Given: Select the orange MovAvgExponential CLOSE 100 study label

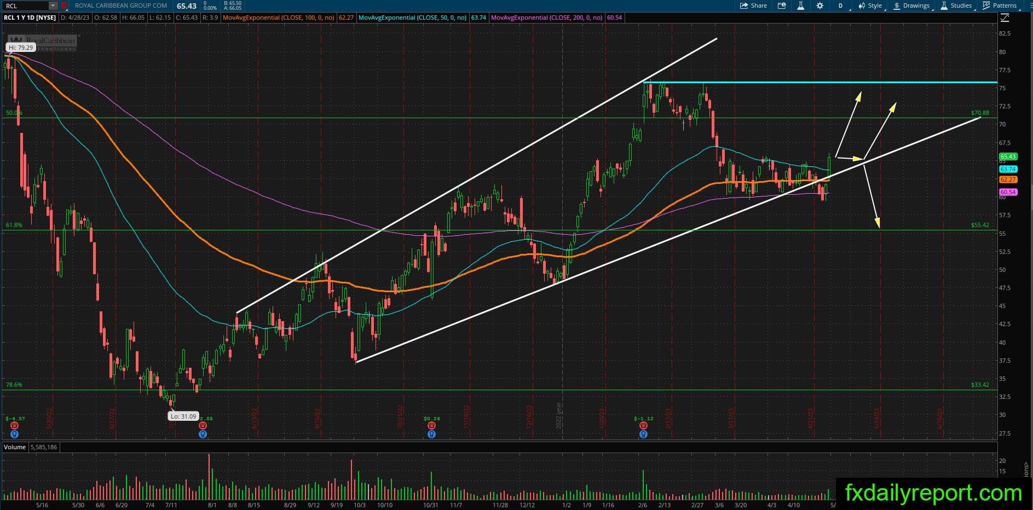Looking at the screenshot, I should pyautogui.click(x=279, y=18).
